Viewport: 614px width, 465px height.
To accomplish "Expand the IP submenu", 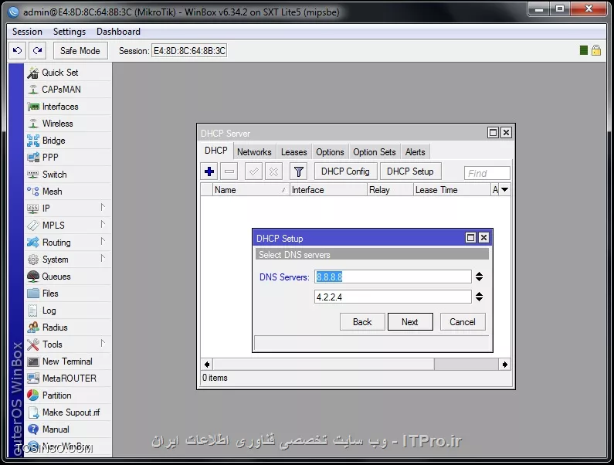I will [103, 208].
